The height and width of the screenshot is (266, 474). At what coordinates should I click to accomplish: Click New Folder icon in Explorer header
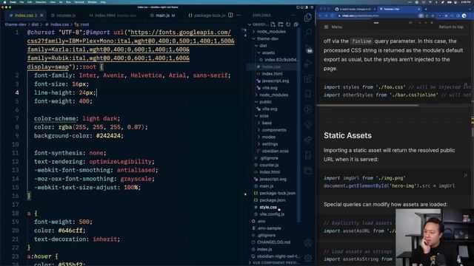[281, 24]
